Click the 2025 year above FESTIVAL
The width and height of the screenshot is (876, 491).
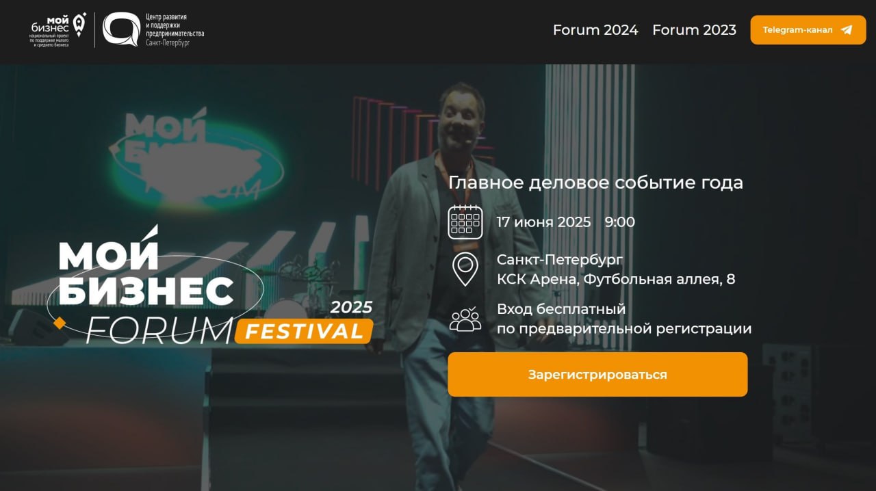pos(352,307)
